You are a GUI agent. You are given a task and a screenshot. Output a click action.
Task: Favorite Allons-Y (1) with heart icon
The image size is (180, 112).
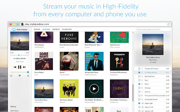click(x=139, y=107)
